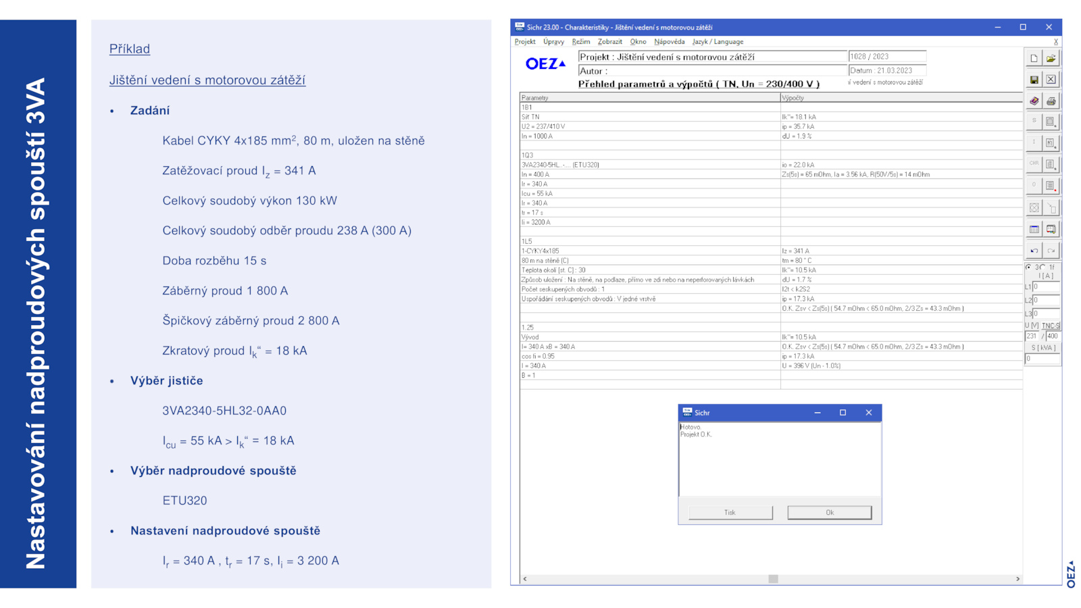This screenshot has height=608, width=1081.
Task: Click the crossed-square network icon
Action: pos(1034,207)
